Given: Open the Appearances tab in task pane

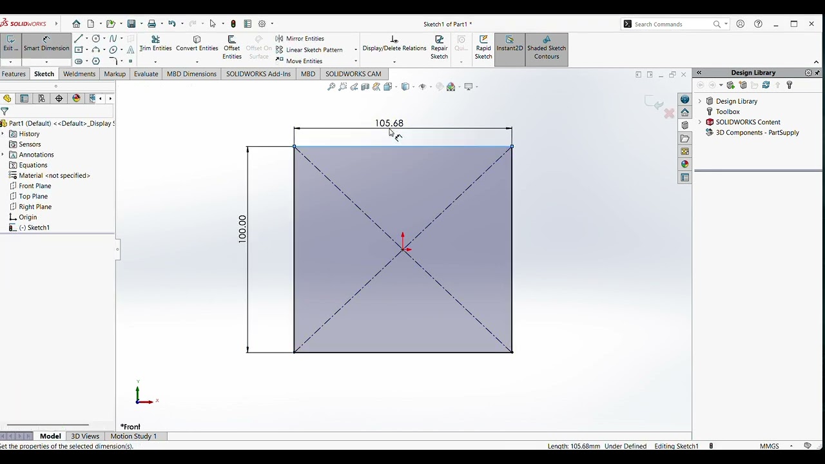Looking at the screenshot, I should (x=684, y=164).
